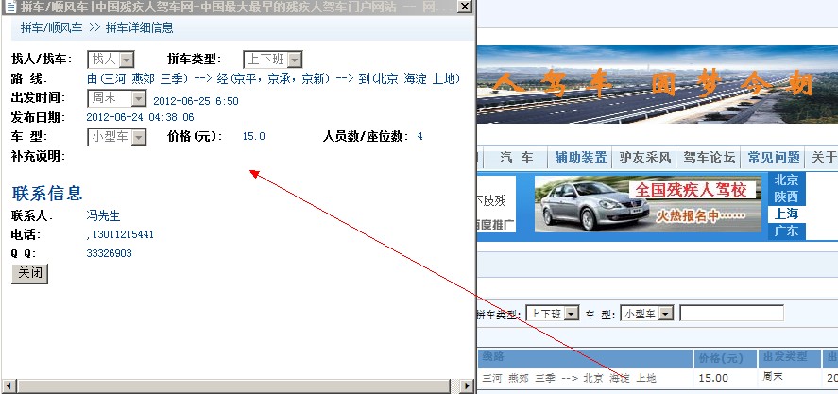Click the highway header banner image
Screen dimensions: 838x394
tap(658, 84)
